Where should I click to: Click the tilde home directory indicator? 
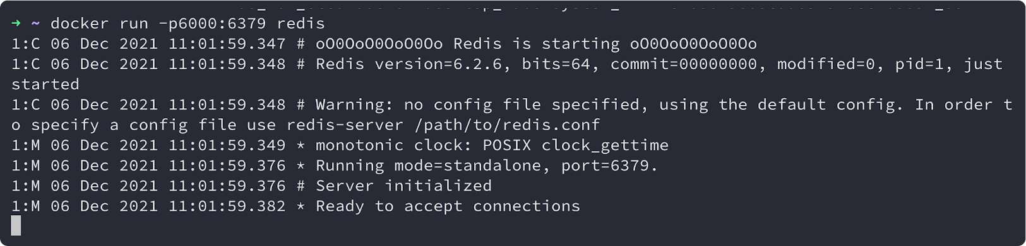pos(35,23)
